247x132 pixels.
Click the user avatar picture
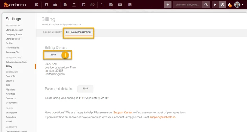click(x=237, y=5)
